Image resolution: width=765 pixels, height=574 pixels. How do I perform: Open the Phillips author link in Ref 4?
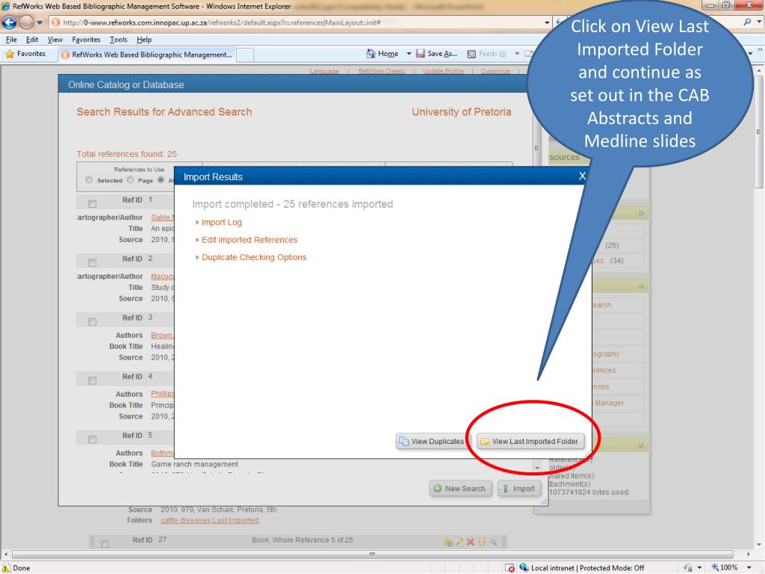click(x=162, y=394)
